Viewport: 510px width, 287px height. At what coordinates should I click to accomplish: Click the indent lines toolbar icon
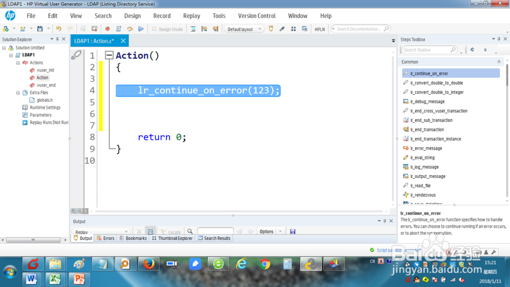193,29
